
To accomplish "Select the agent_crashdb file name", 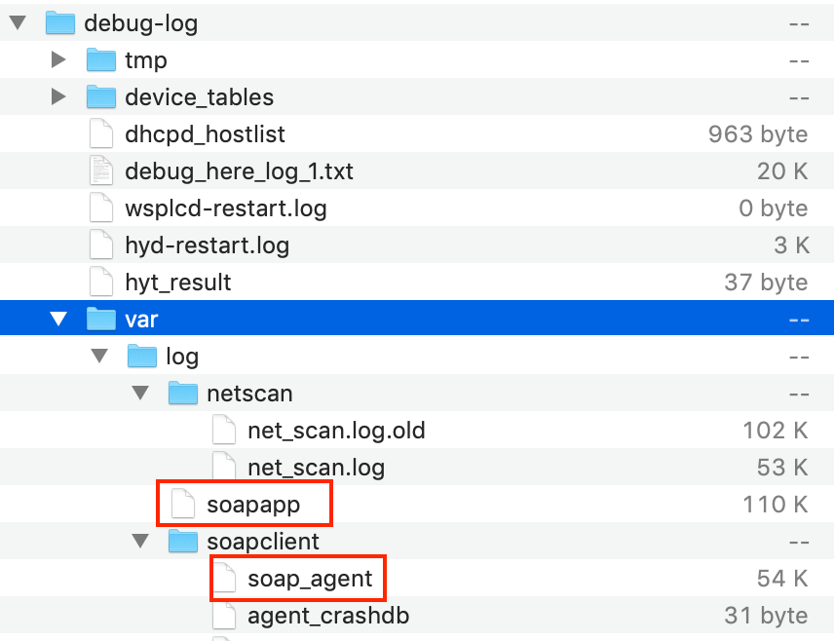I will coord(329,616).
